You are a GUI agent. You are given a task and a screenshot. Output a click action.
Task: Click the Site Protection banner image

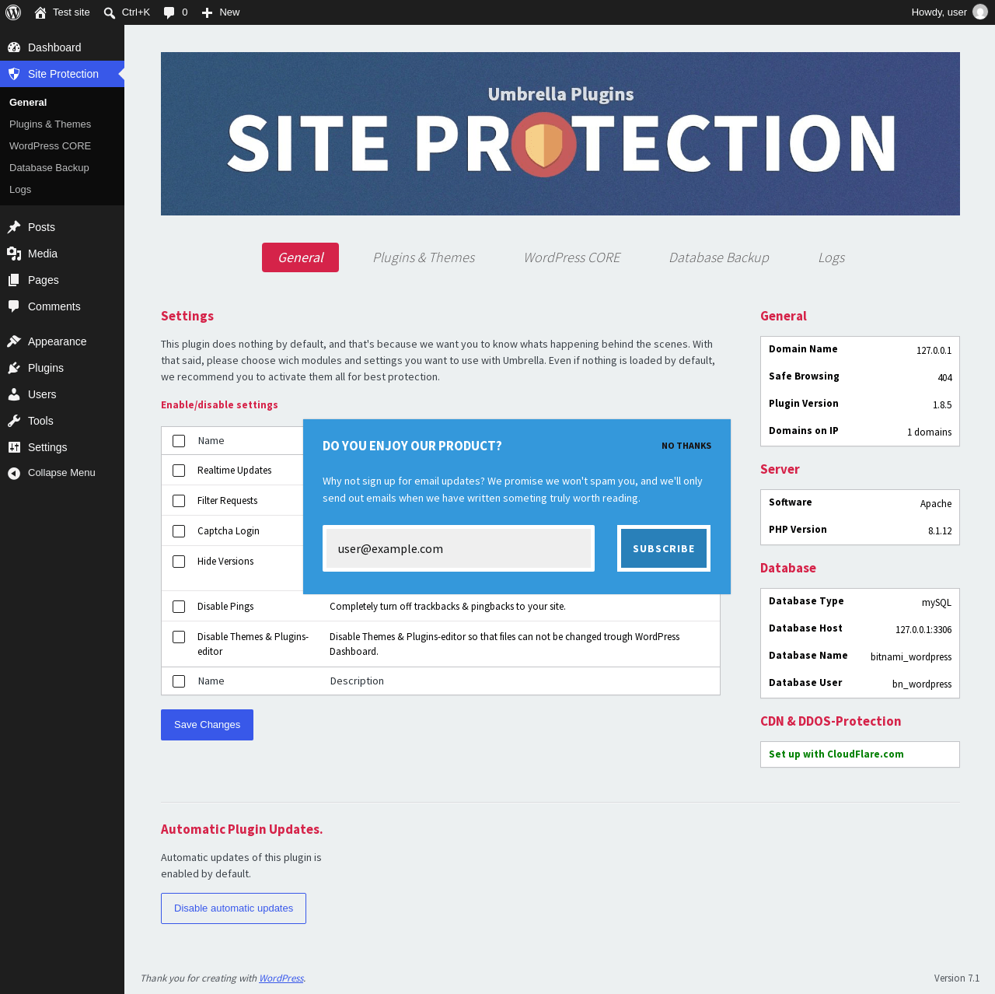point(560,134)
